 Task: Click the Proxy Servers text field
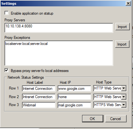coord(59,28)
